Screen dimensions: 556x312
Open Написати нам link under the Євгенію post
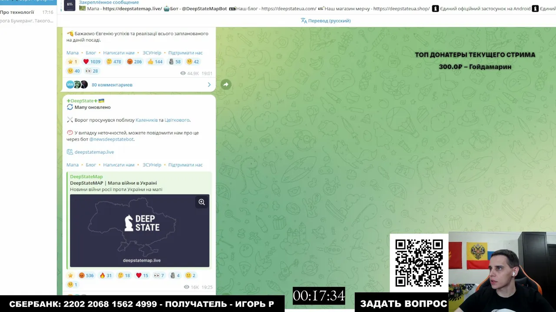(119, 53)
